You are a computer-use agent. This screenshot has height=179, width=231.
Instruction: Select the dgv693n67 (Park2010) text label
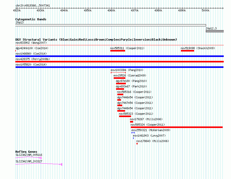(x=131, y=87)
